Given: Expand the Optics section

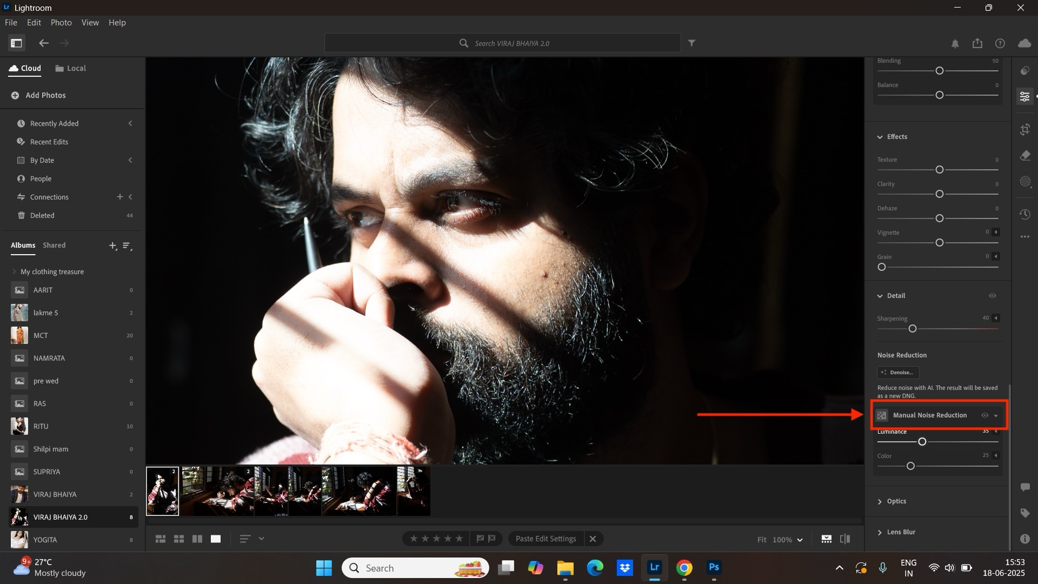Looking at the screenshot, I should click(x=880, y=502).
